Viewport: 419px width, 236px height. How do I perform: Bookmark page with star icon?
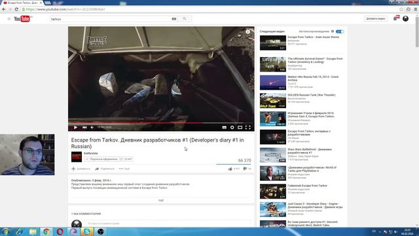point(401,9)
